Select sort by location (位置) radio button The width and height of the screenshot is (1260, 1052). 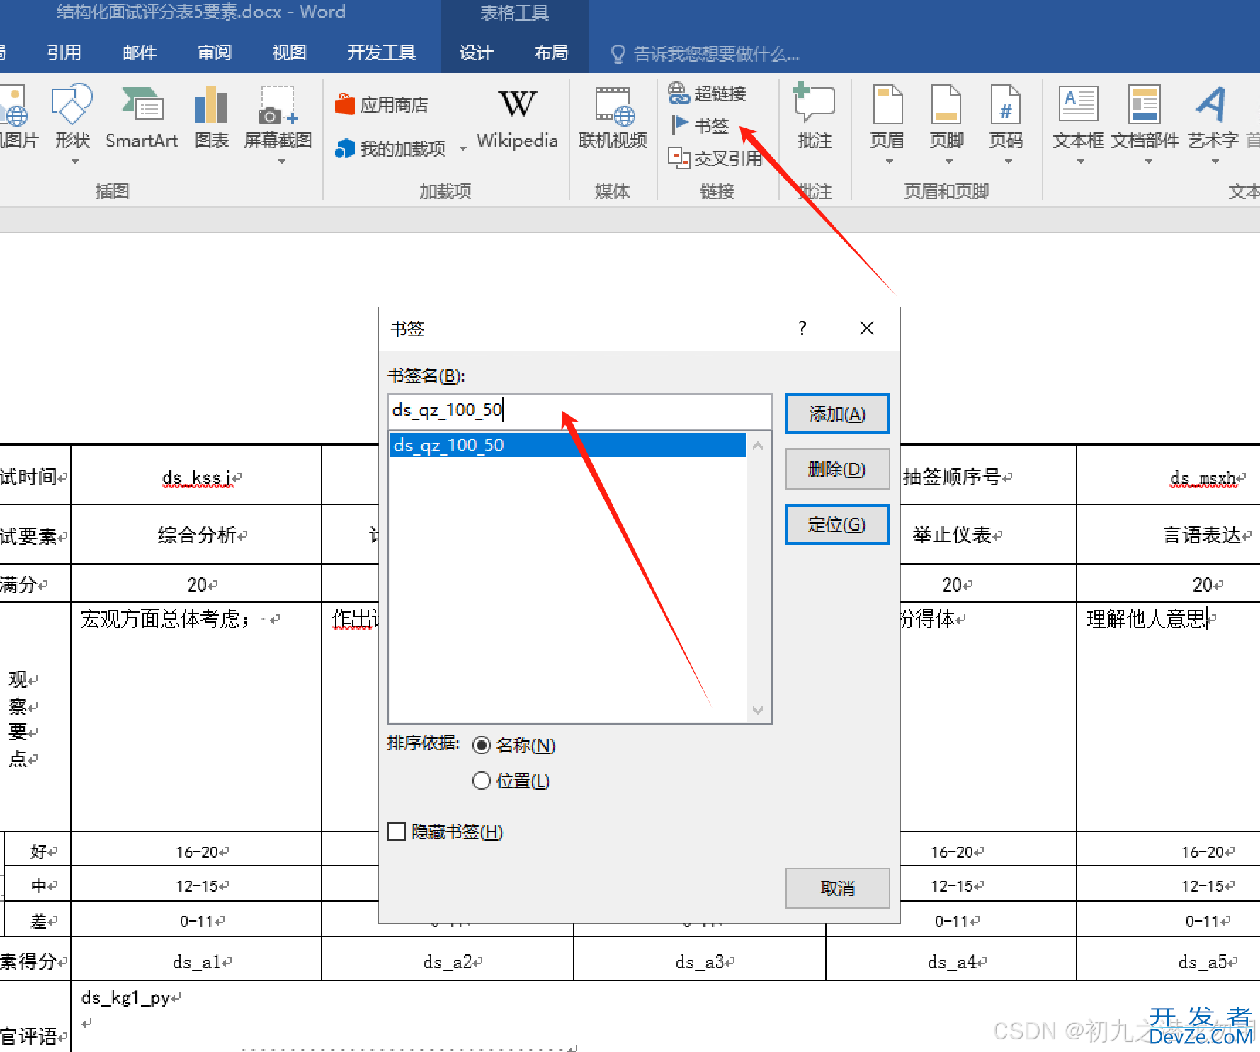point(482,781)
